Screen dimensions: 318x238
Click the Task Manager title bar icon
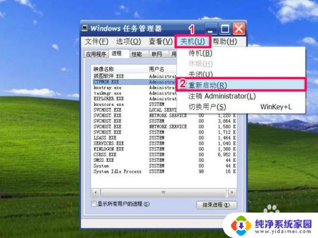click(85, 29)
